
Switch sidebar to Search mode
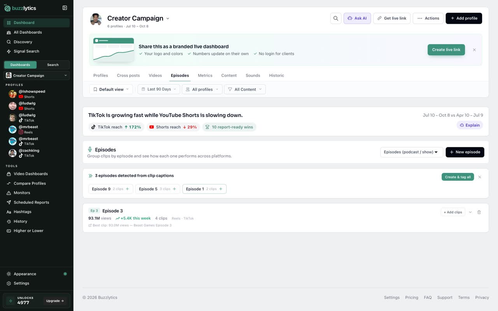coord(53,65)
